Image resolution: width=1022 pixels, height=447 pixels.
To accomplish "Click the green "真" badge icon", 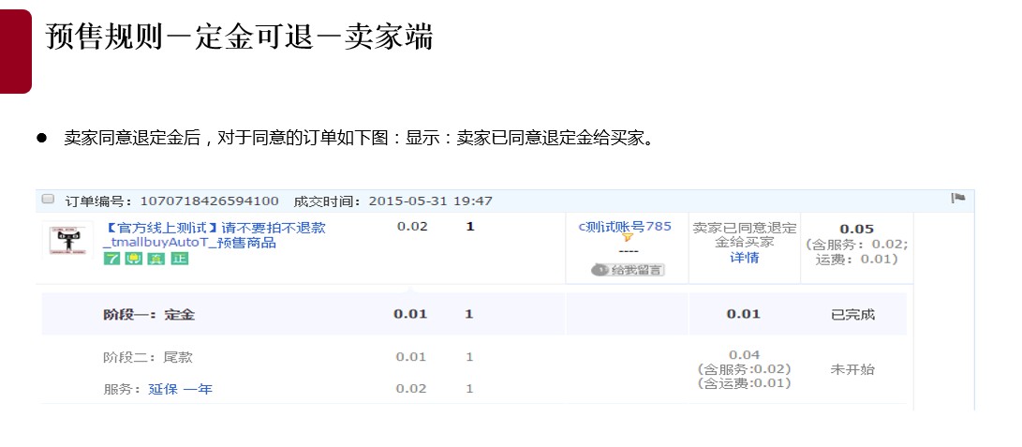I will (x=156, y=259).
